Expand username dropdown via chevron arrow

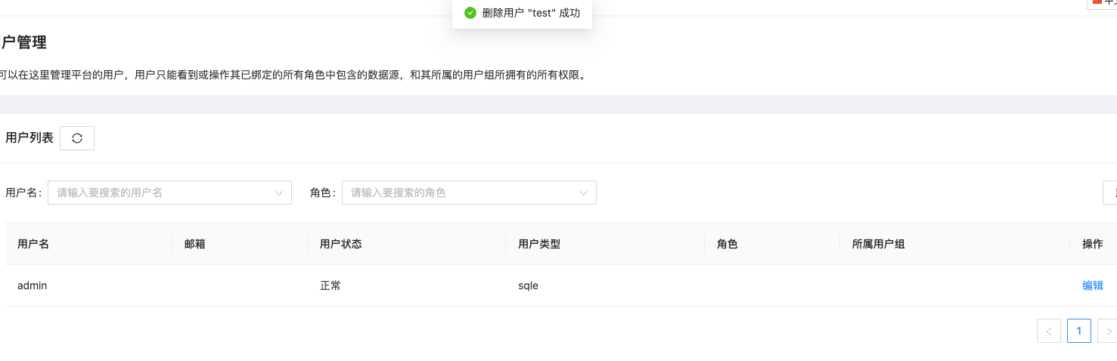coord(279,193)
